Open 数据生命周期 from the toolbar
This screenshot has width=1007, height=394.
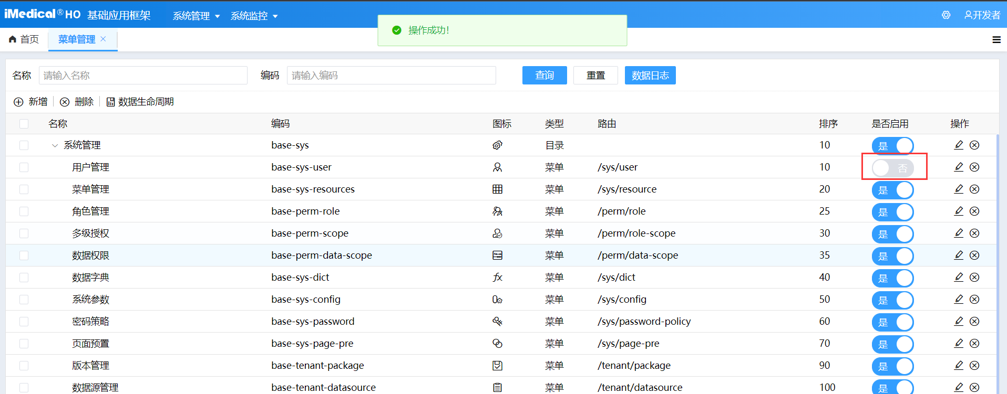tap(140, 102)
